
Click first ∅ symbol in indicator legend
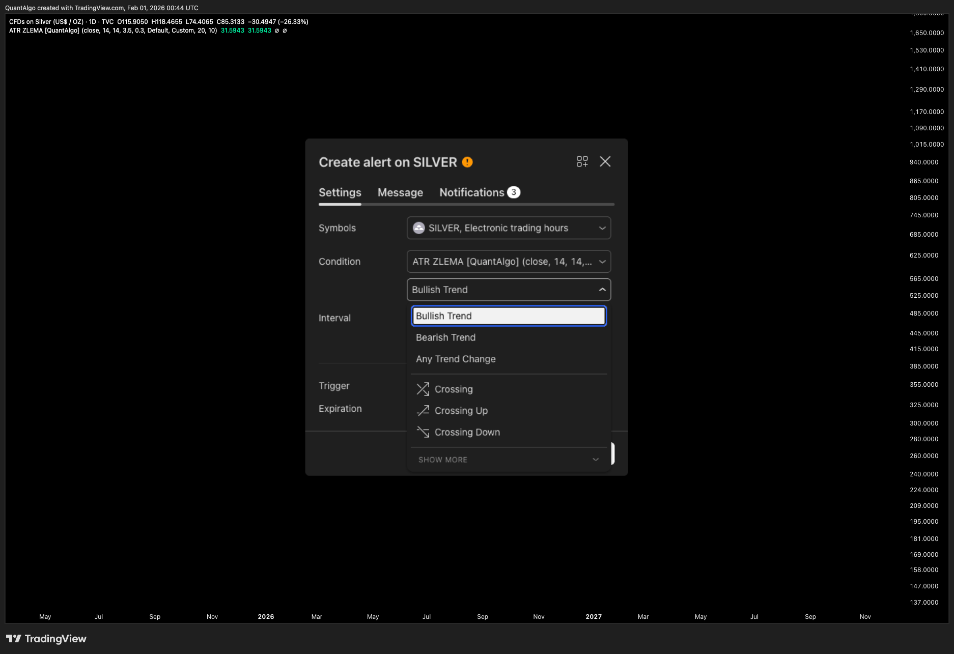(277, 31)
